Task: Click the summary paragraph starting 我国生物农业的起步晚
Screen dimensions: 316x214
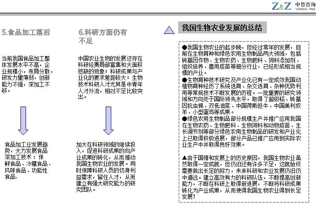Action: click(x=242, y=60)
